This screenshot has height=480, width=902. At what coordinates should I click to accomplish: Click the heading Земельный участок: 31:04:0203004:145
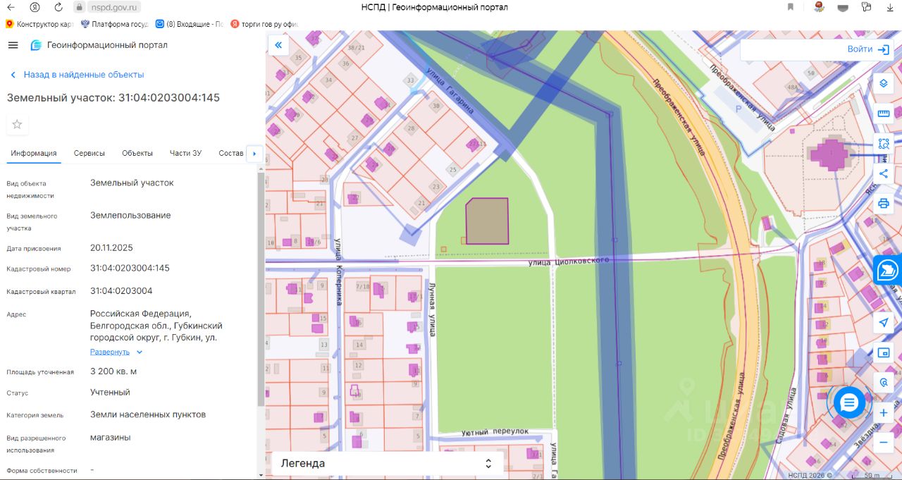pos(113,98)
